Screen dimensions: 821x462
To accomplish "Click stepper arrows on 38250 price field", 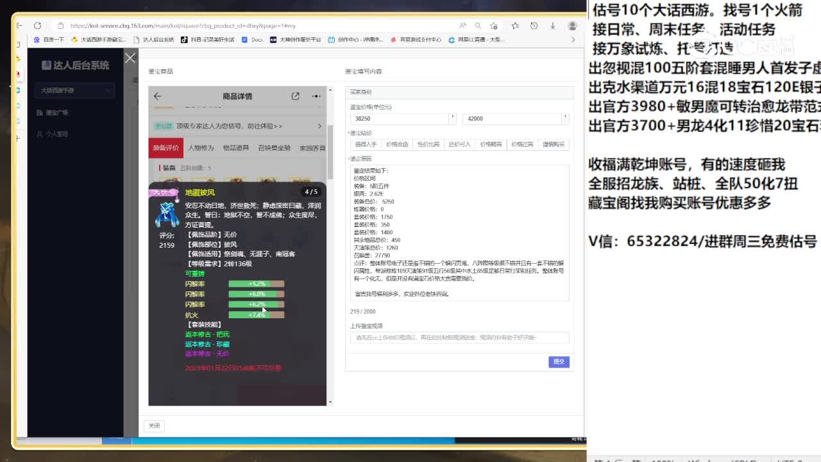I will coord(453,118).
